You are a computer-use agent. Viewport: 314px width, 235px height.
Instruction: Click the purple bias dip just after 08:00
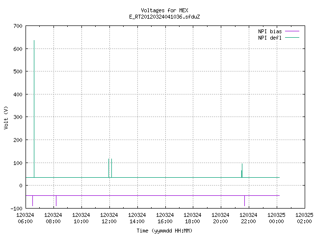[x=56, y=201]
